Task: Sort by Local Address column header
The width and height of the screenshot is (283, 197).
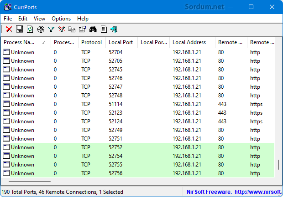Action: click(x=193, y=42)
